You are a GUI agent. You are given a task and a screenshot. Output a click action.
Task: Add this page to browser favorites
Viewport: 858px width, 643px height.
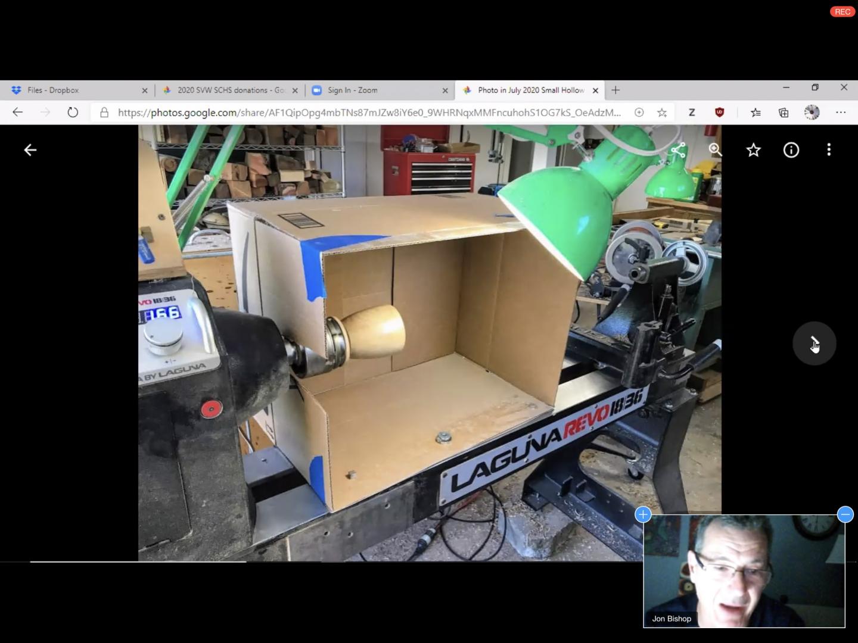click(662, 113)
